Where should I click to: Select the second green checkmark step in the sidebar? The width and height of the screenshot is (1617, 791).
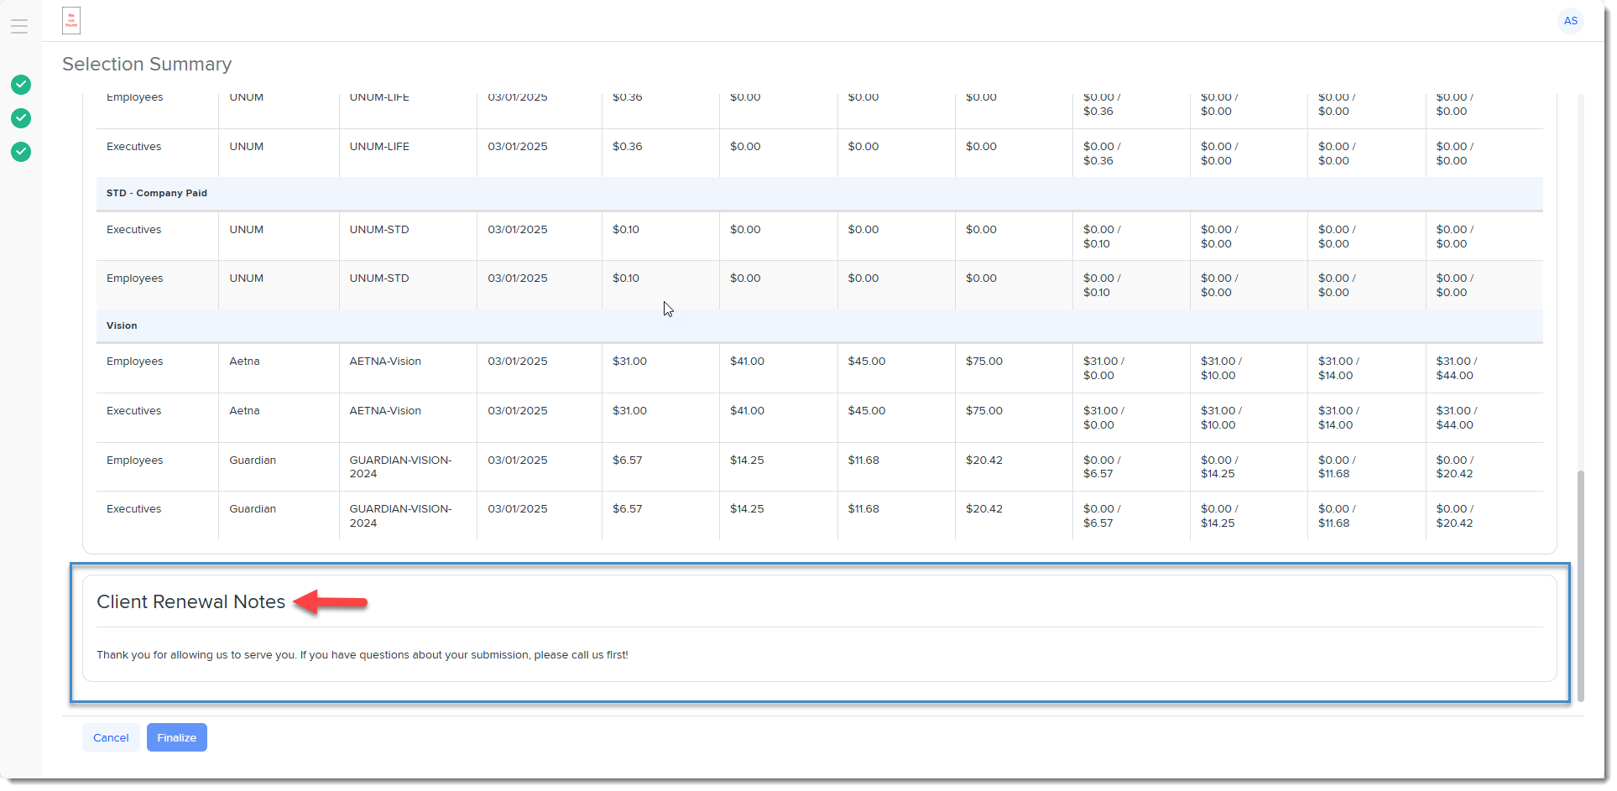point(21,118)
